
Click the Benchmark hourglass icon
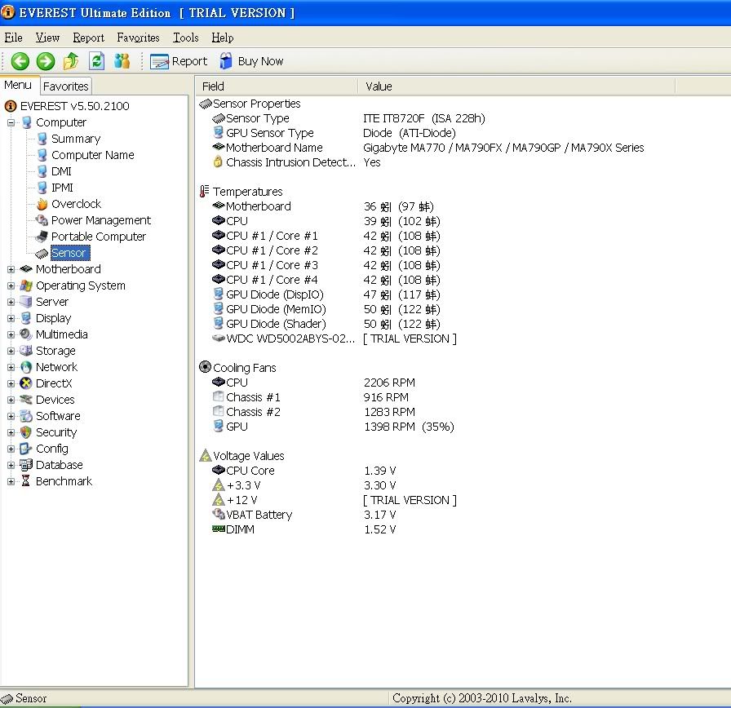(x=26, y=481)
